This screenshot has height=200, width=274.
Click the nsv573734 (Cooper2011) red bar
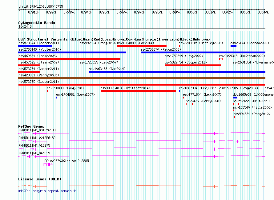point(29,72)
